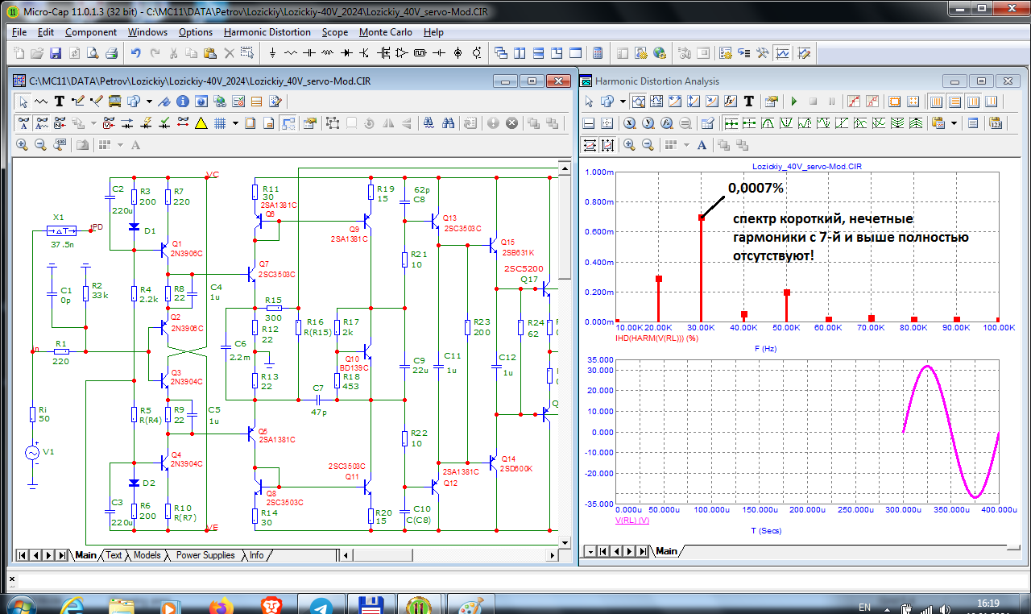1031x614 pixels.
Task: Expand dropdown arrow next to schematic region tool
Action: point(149,102)
